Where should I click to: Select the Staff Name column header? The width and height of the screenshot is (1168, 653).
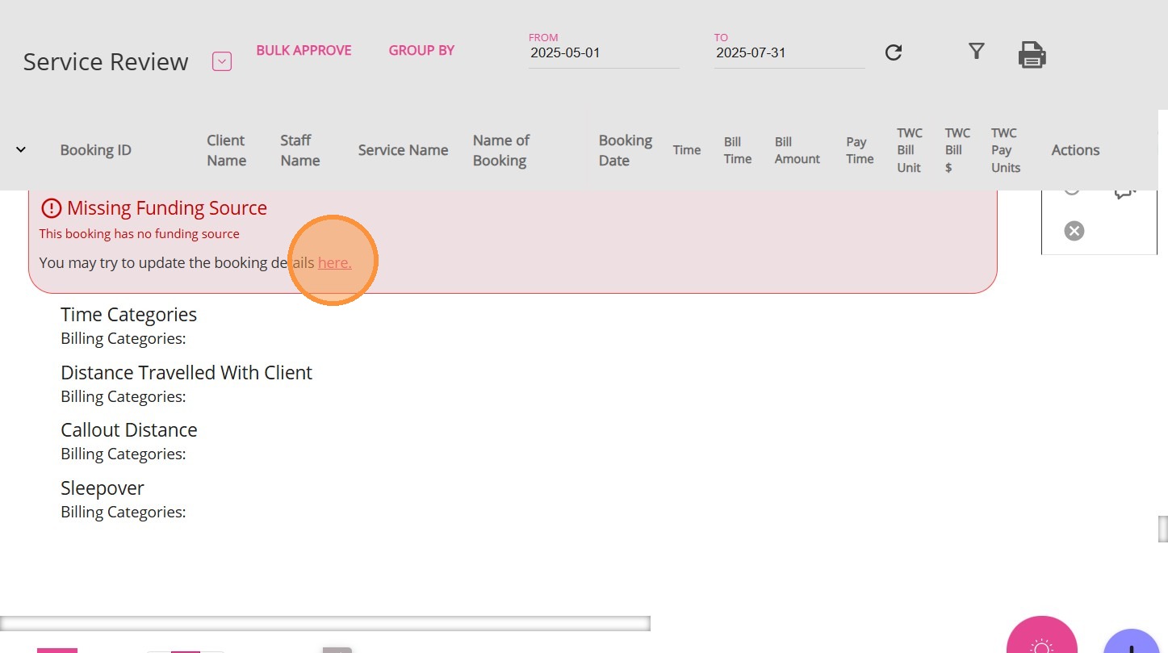coord(300,150)
